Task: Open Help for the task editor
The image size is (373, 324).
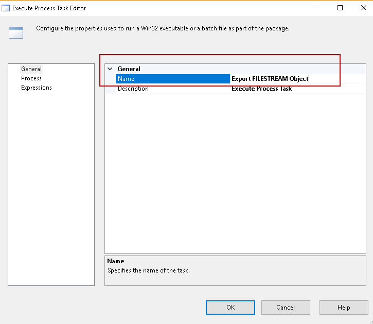Action: (x=344, y=308)
